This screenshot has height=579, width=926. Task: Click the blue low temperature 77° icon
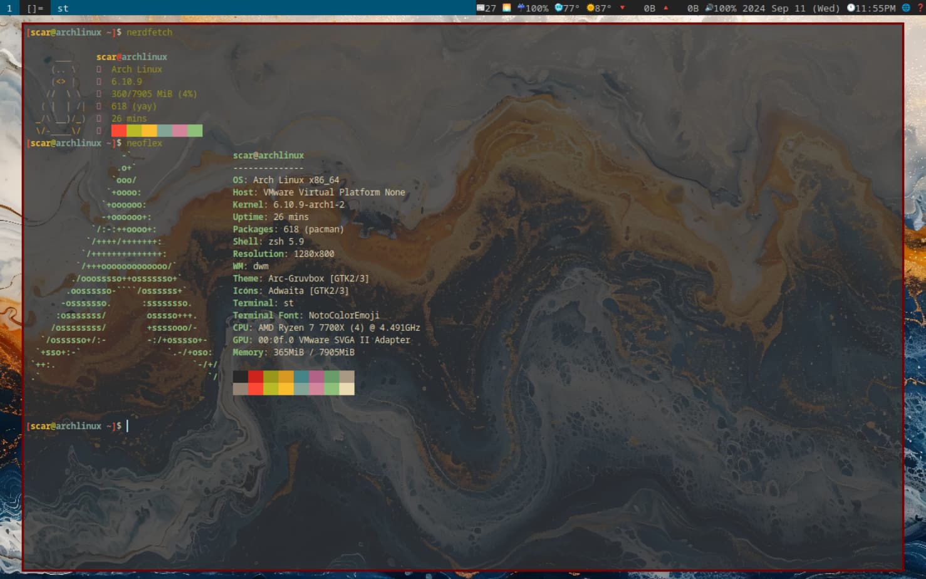(558, 8)
